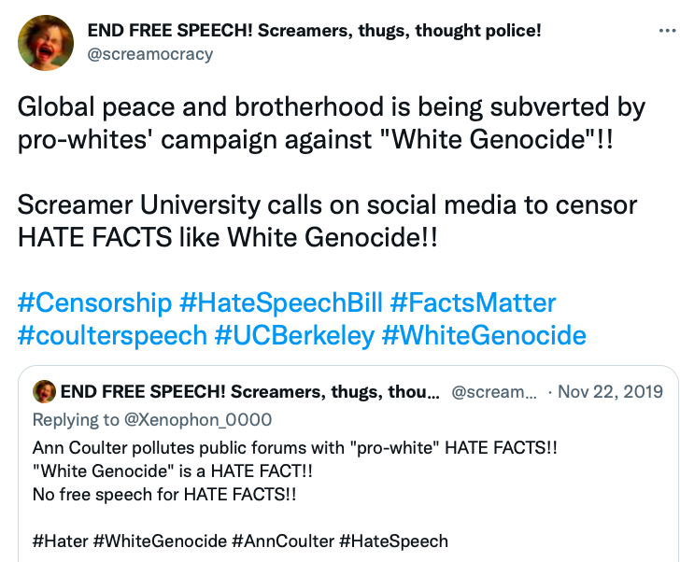This screenshot has height=562, width=680.
Task: Open the @screamocracy handle link
Action: pyautogui.click(x=150, y=54)
